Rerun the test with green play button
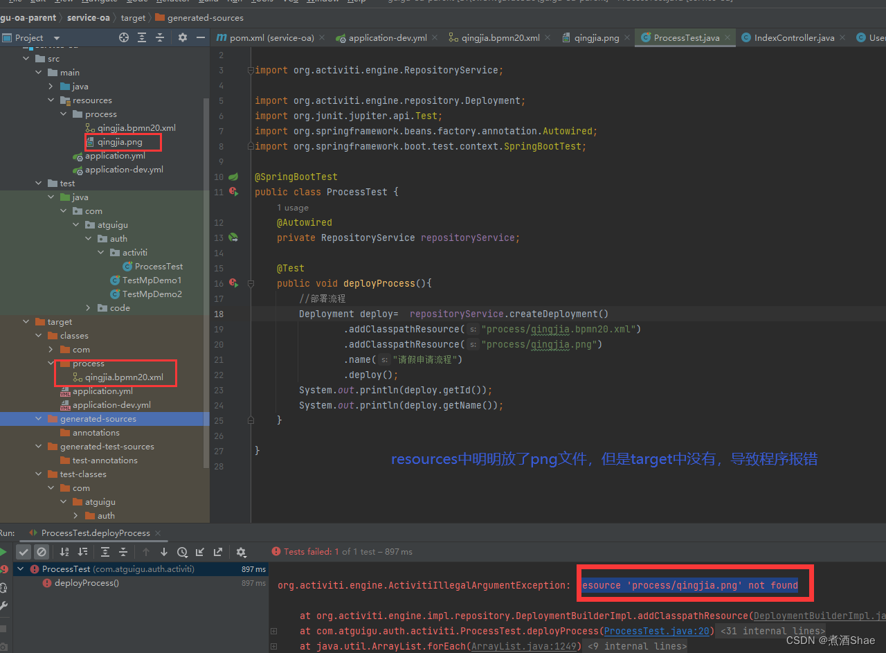 point(3,552)
